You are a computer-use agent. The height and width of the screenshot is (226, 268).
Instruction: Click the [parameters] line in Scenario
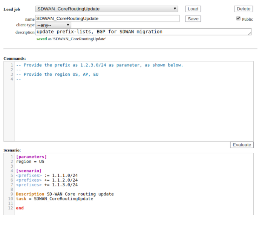31,157
